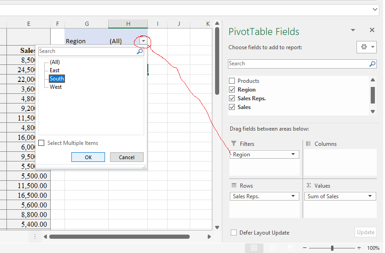The width and height of the screenshot is (385, 253).
Task: Open field list layout arrow beside gear
Action: (x=373, y=47)
